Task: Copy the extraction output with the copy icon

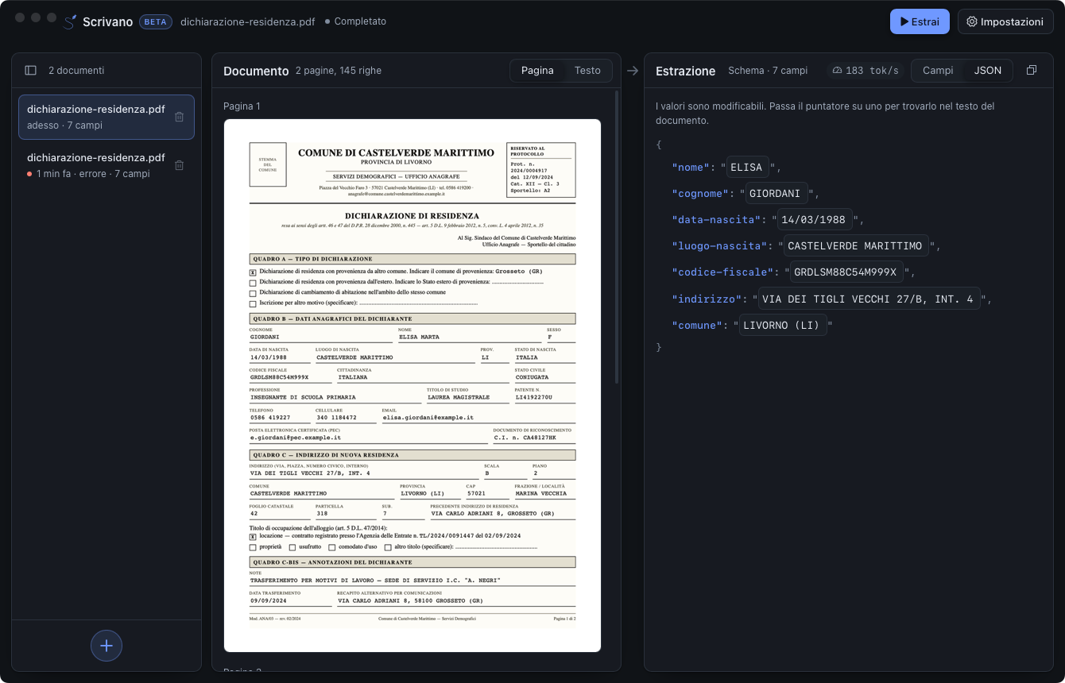Action: [x=1032, y=70]
